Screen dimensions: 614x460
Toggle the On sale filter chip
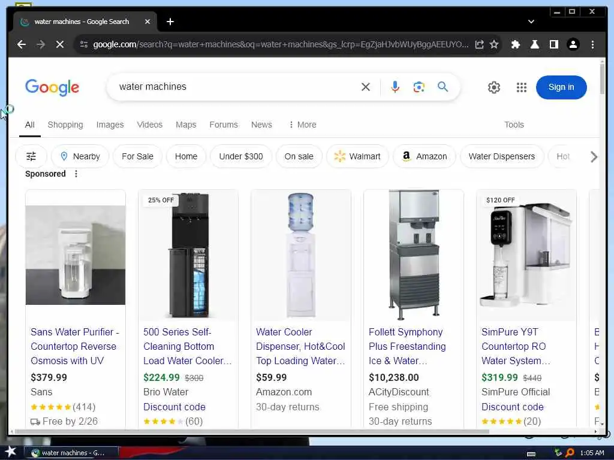point(299,156)
